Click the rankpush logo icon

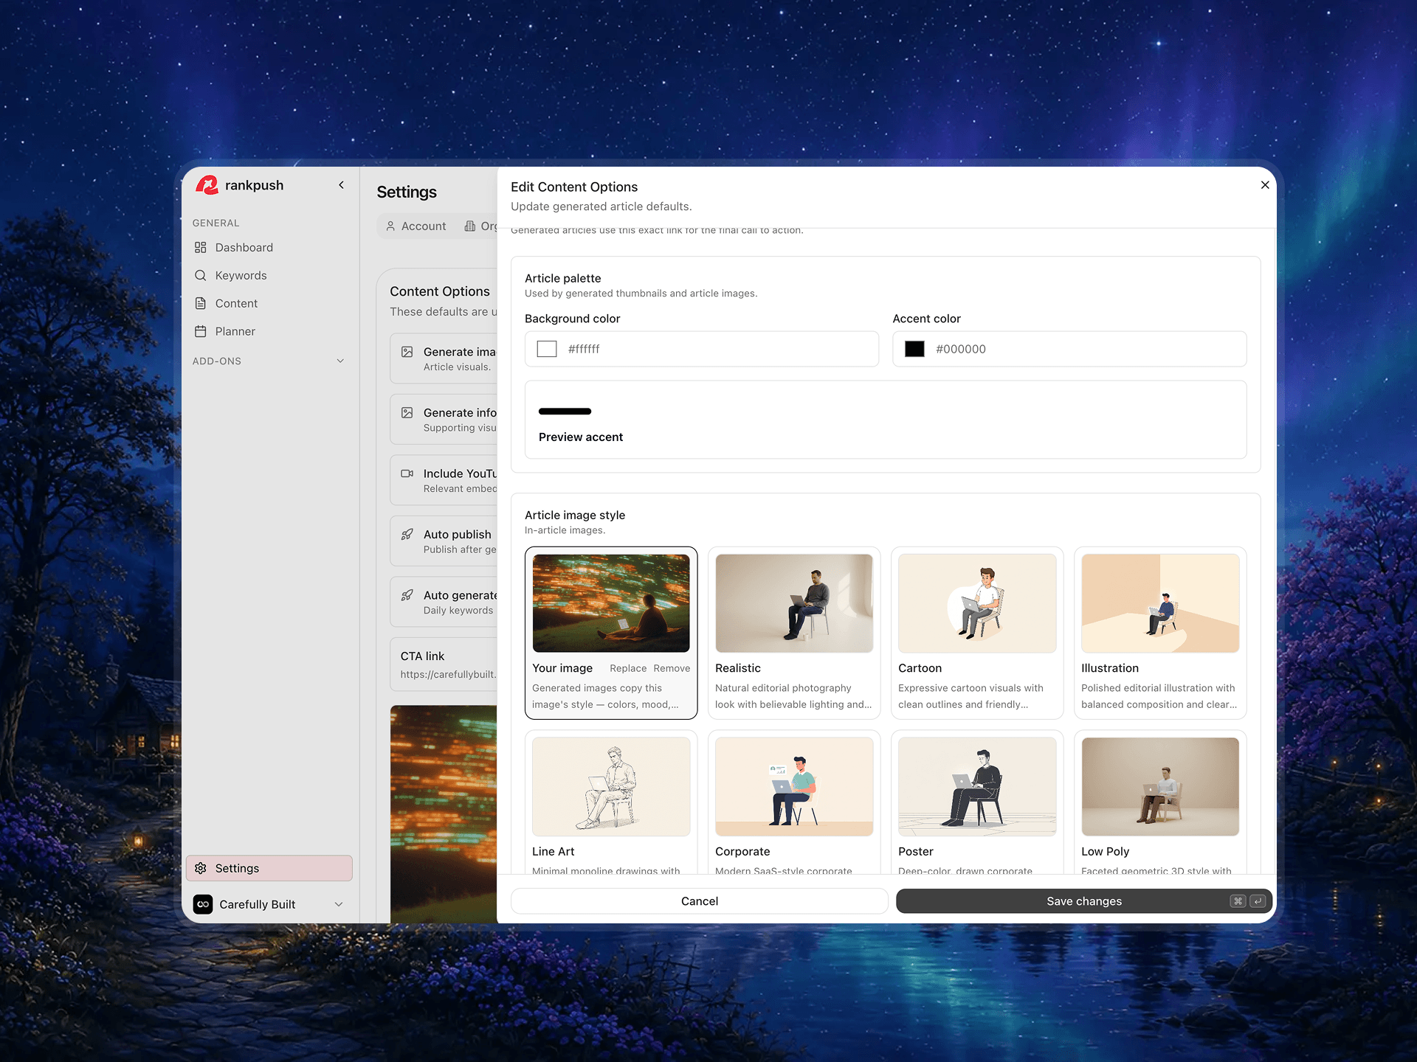(207, 185)
